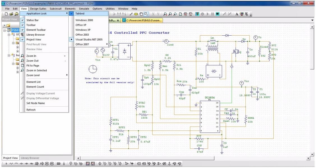The image size is (316, 168).
Task: Choose the Office XP look
Action: (89, 25)
